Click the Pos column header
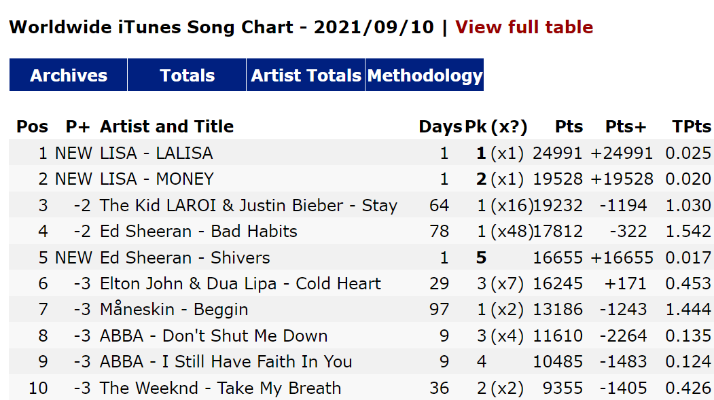Screen dimensions: 714x400 click(33, 126)
